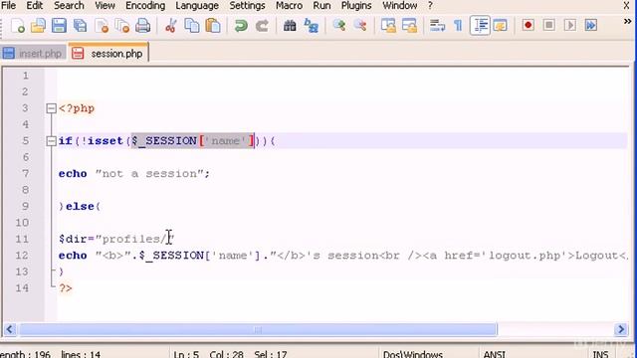Image resolution: width=637 pixels, height=358 pixels.
Task: Open the Encoding menu
Action: (x=145, y=6)
